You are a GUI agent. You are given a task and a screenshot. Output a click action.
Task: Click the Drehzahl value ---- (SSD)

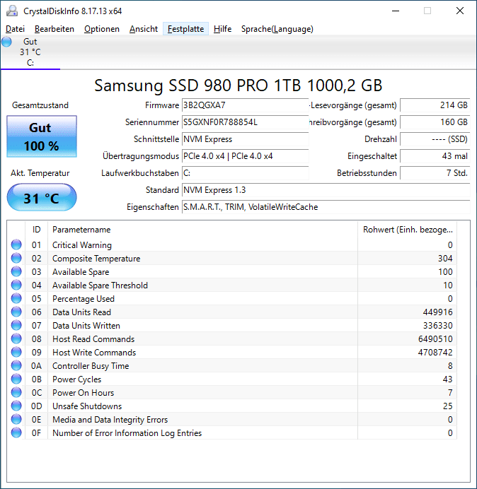point(435,139)
